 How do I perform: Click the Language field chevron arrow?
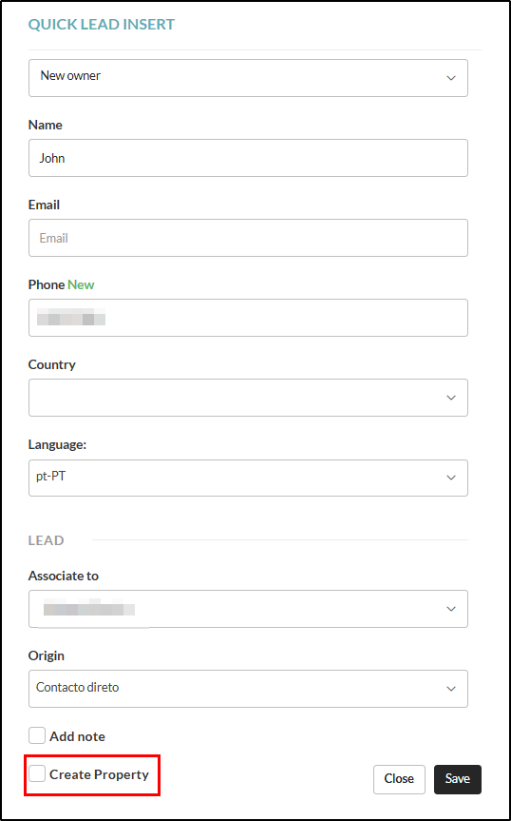click(x=450, y=478)
